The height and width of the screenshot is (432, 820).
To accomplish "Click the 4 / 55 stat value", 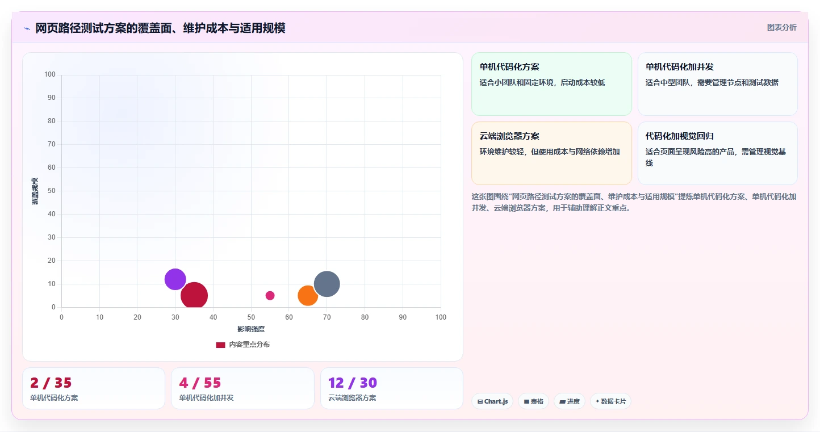I will coord(200,383).
